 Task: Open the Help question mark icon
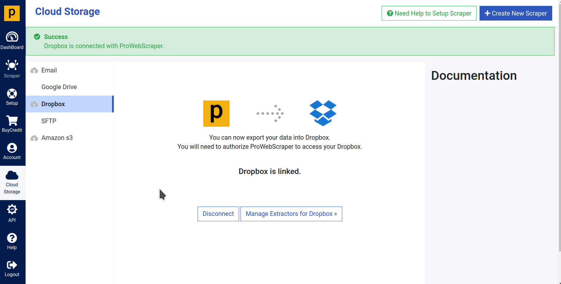point(12,238)
